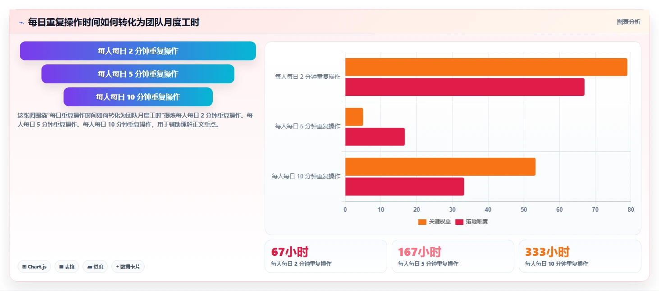The height and width of the screenshot is (291, 659).
Task: Click y-axis label 每人每日 5 分钟重复操作
Action: 308,127
